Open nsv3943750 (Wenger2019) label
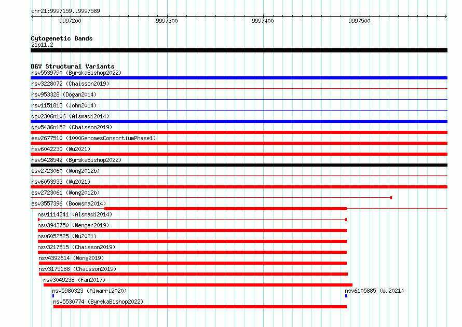The image size is (462, 327). (x=73, y=225)
